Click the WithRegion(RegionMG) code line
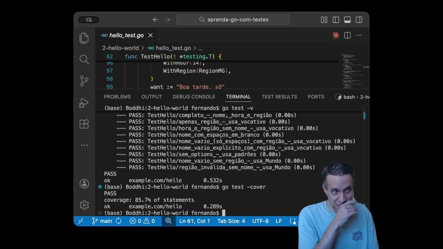The height and width of the screenshot is (249, 443). tap(197, 71)
